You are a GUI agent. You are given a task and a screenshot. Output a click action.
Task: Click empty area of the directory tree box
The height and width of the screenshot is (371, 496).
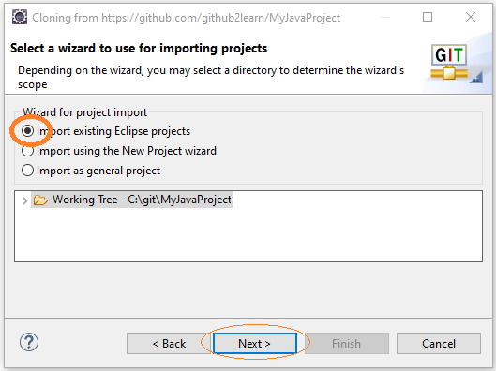248,235
